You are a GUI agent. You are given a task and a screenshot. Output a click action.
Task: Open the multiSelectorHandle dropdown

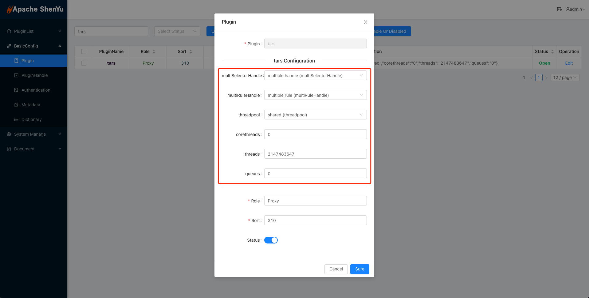pyautogui.click(x=315, y=76)
